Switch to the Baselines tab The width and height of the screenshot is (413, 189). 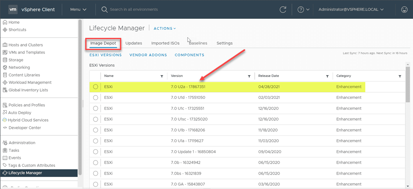tap(198, 43)
